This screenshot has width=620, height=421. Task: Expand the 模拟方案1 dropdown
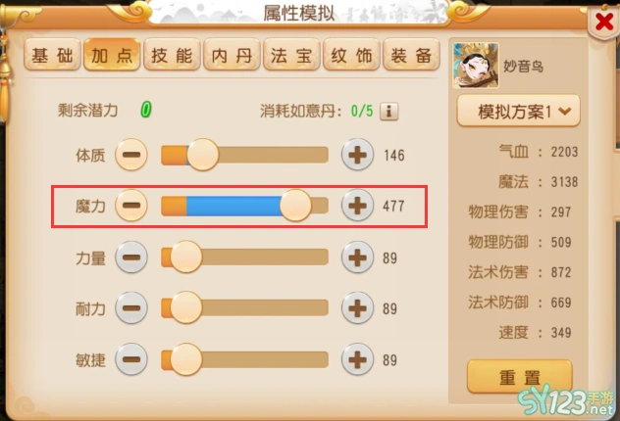point(518,112)
